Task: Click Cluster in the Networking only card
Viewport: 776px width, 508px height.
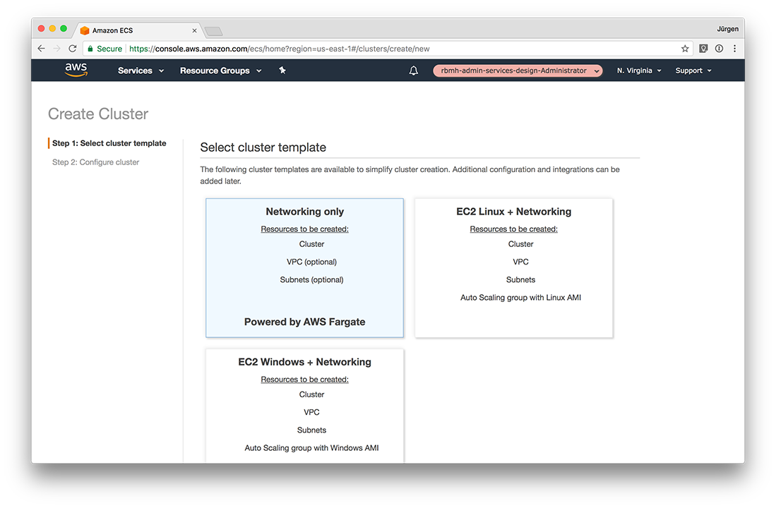Action: [312, 244]
